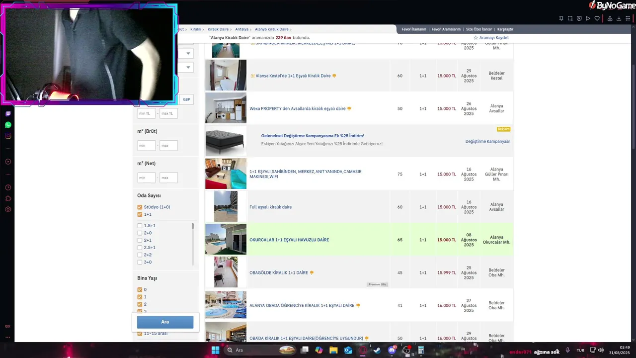Image resolution: width=636 pixels, height=358 pixels.
Task: Open OBAGÖLDE KİRALIK 1+1 DAİRE listing
Action: (279, 272)
